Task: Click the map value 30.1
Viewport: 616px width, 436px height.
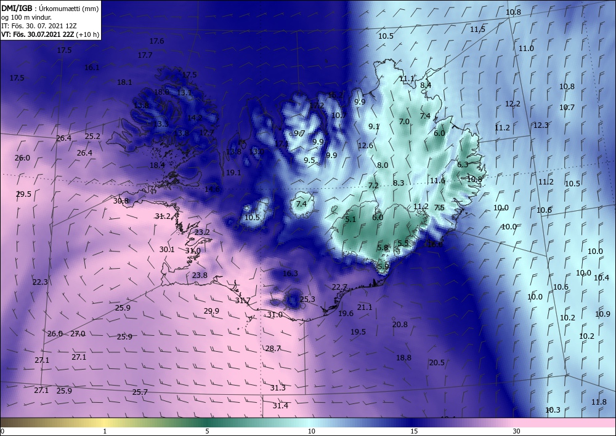Action: click(167, 250)
